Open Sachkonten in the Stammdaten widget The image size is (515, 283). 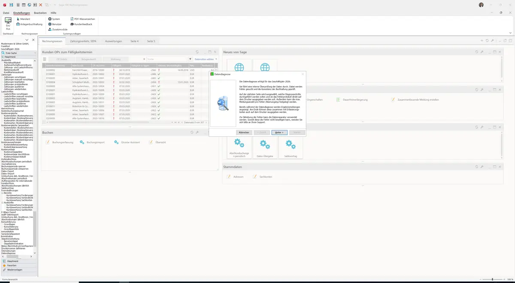262,177
